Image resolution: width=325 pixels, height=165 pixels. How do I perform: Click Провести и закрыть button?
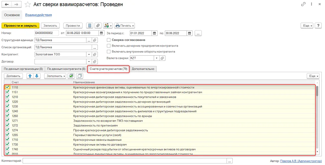click(x=20, y=26)
